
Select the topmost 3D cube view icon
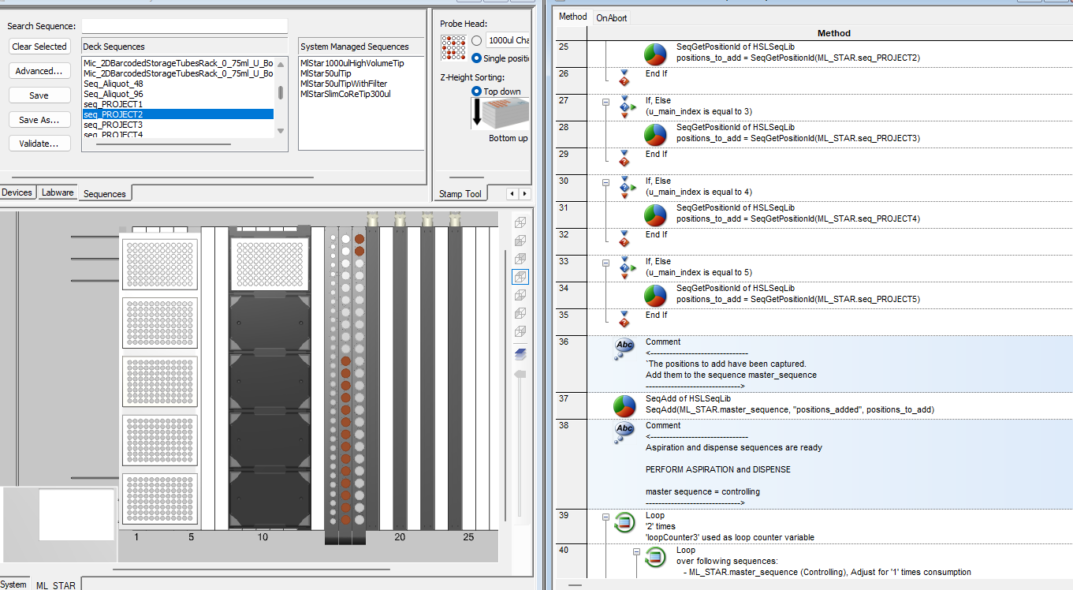pos(520,222)
